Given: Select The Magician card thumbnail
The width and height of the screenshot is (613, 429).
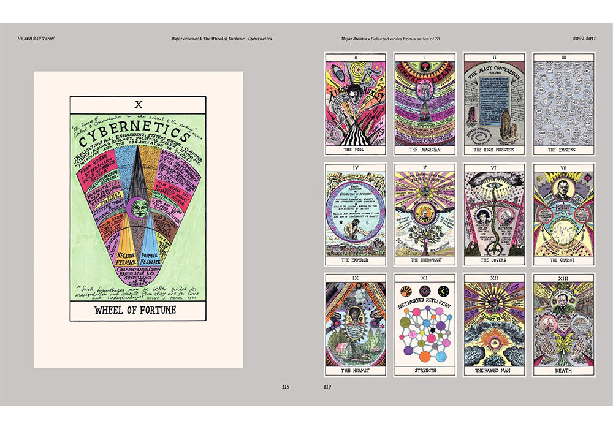Looking at the screenshot, I should 425,104.
